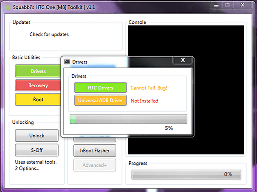Open the red Recovery button
Screen dimensions: 257x192
click(38, 85)
